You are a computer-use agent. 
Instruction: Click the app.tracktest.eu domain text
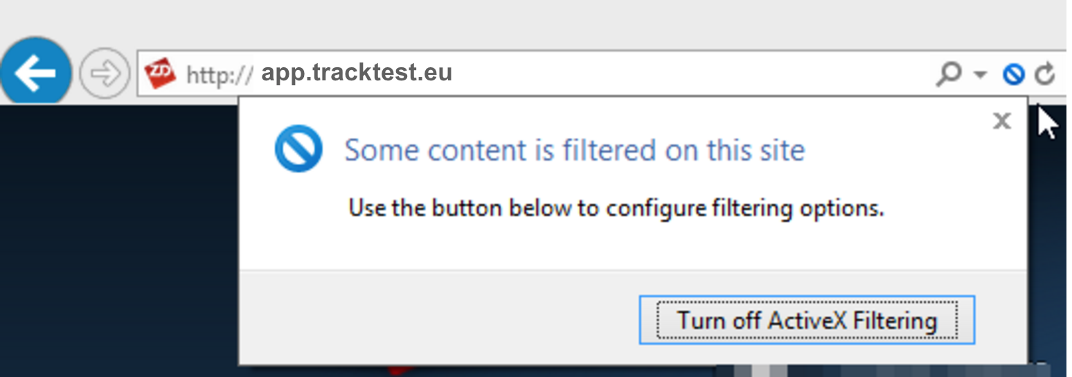pos(357,73)
